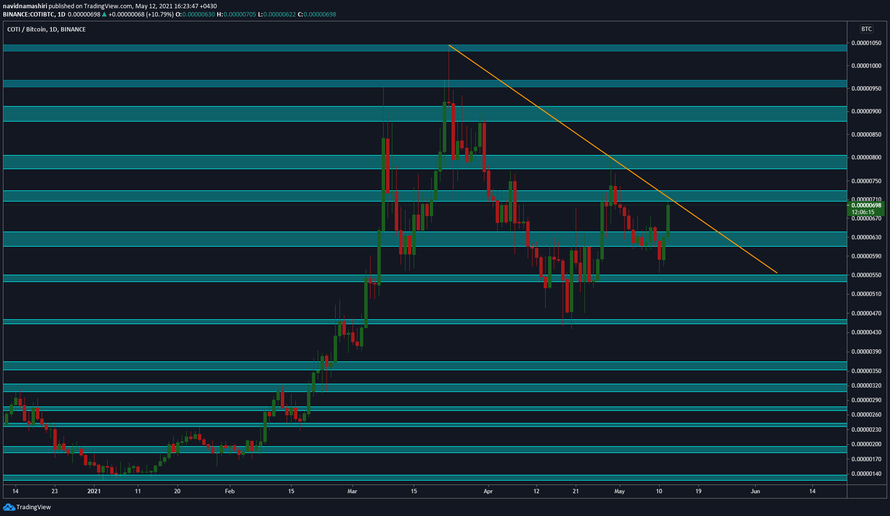Click the 0.00000670 price axis label
Image resolution: width=890 pixels, height=516 pixels.
866,219
